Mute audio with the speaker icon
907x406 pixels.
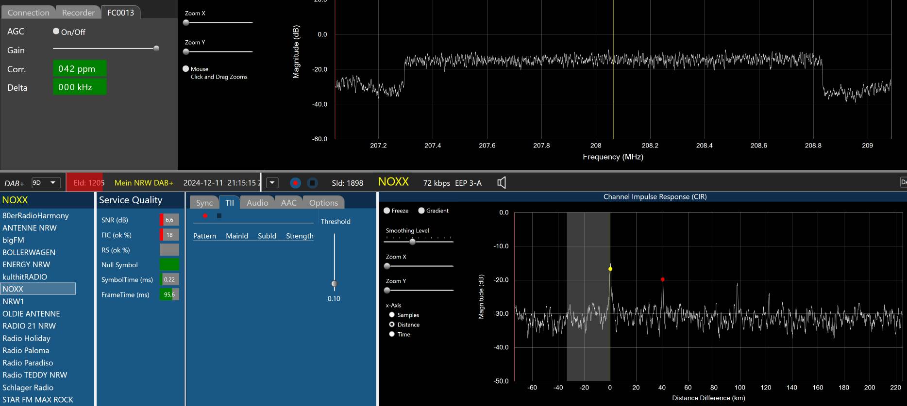(x=502, y=183)
